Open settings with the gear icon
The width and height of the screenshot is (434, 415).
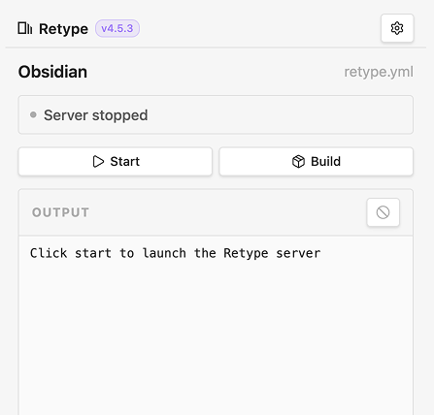click(397, 28)
